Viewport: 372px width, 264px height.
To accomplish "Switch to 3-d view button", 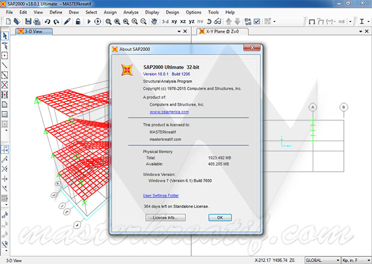I will (165, 22).
